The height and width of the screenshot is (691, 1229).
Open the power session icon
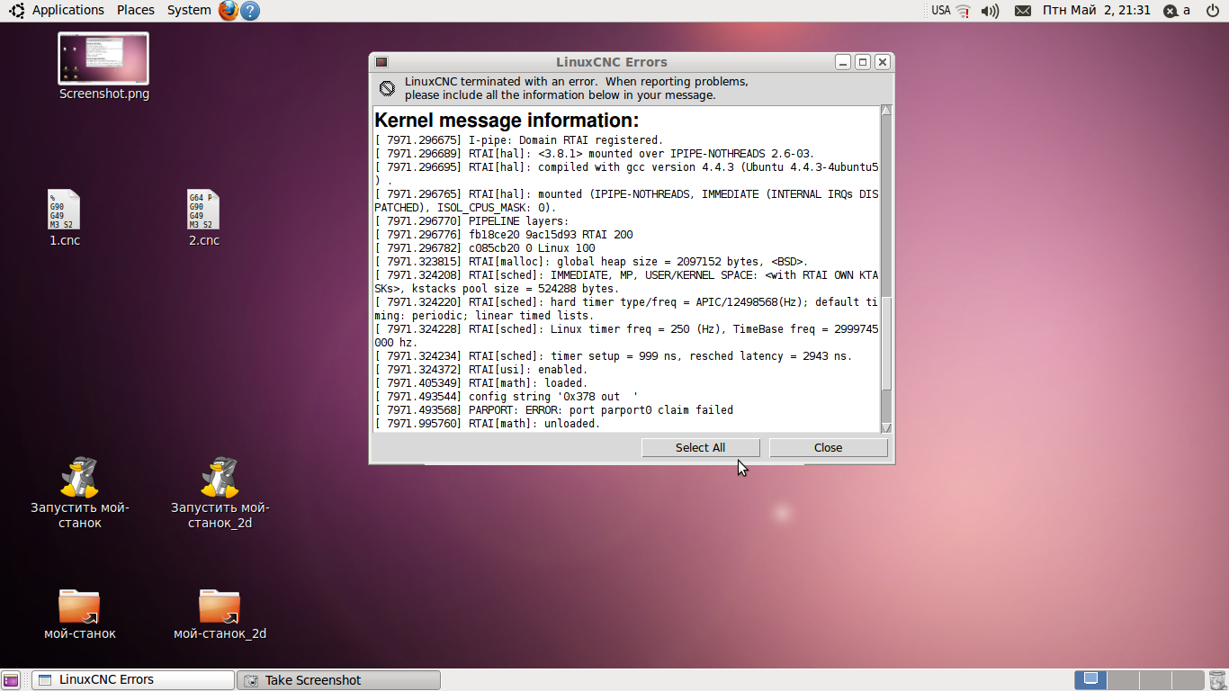click(1212, 11)
